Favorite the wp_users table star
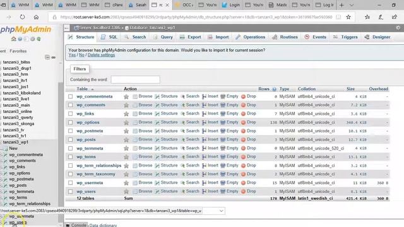The image size is (404, 227). [126, 192]
